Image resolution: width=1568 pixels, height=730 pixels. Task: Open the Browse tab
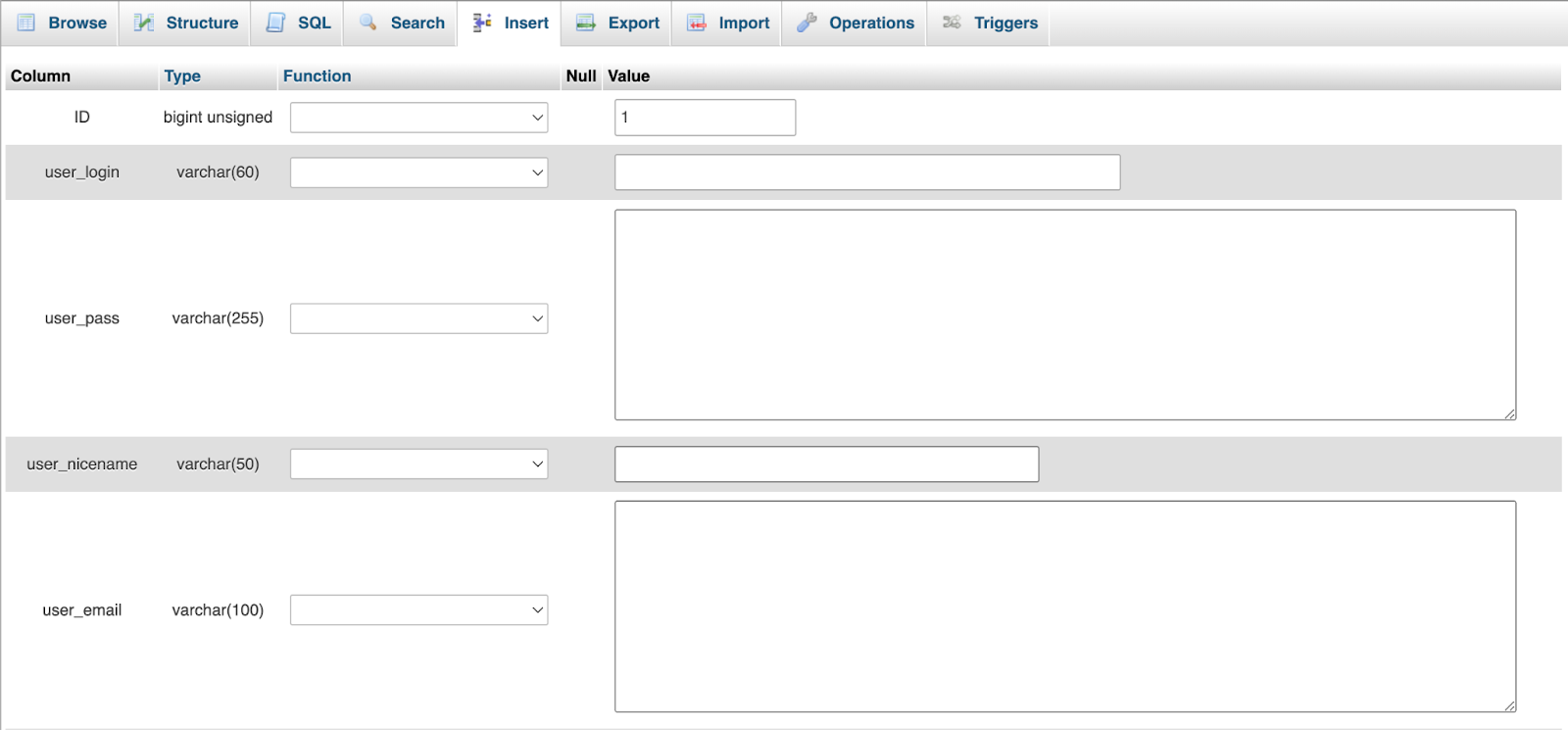(61, 23)
